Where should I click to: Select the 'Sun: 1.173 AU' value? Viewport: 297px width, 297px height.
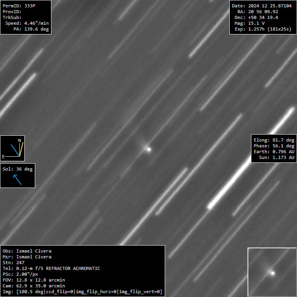tap(277, 157)
